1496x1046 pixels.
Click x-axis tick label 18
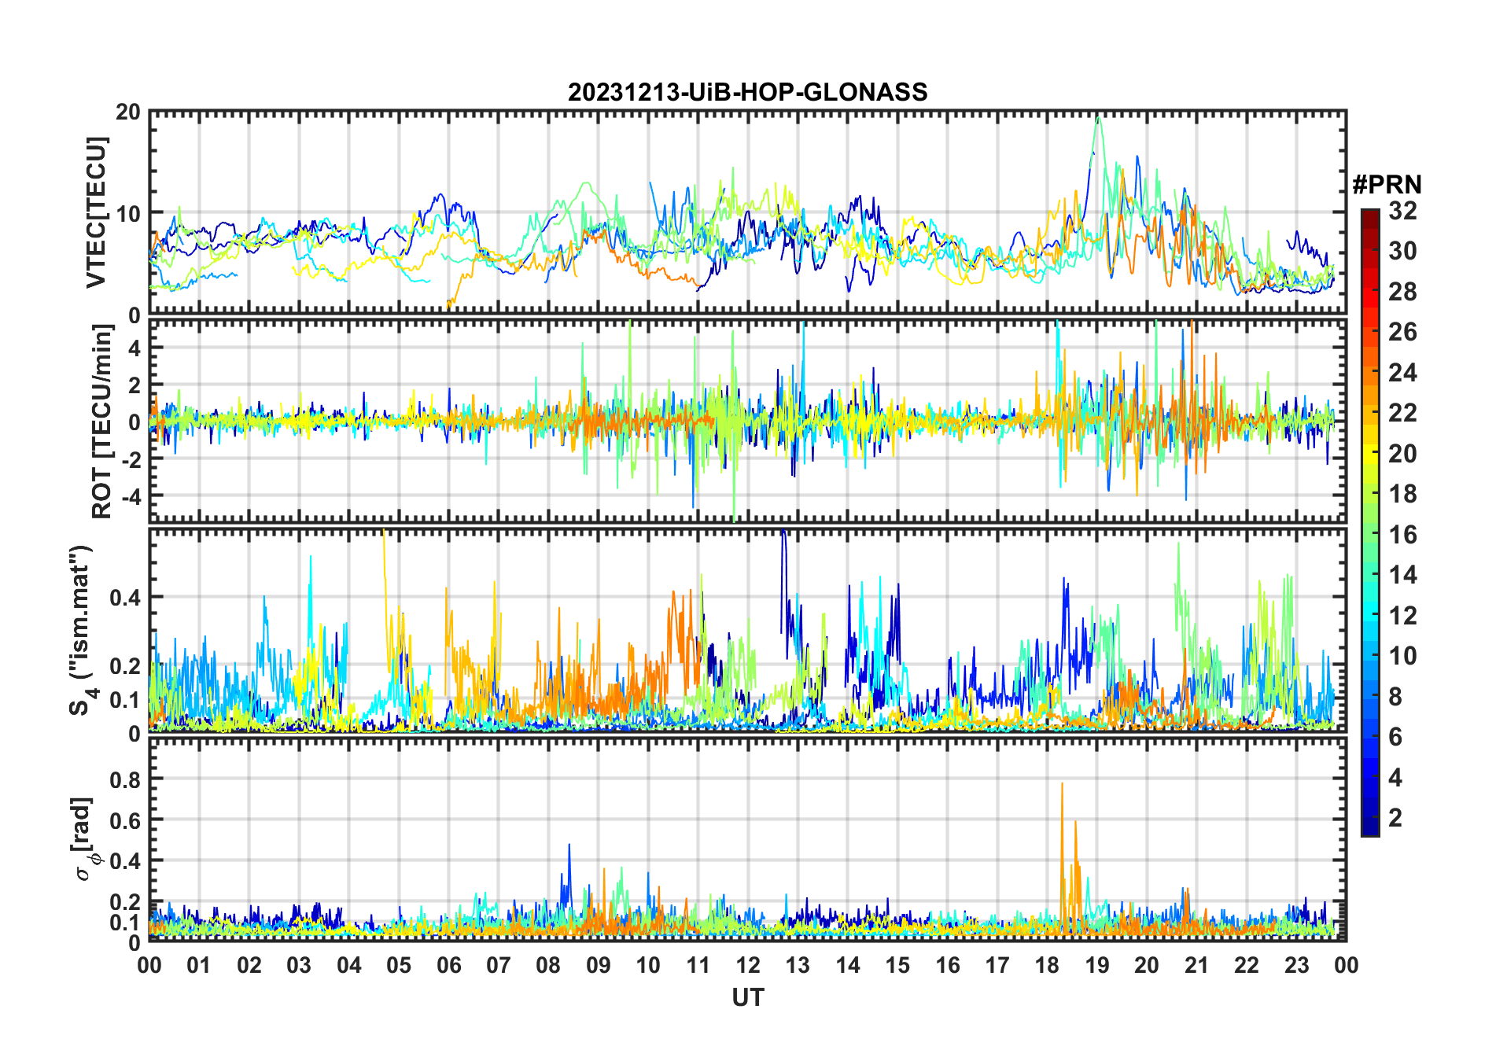pos(1047,965)
